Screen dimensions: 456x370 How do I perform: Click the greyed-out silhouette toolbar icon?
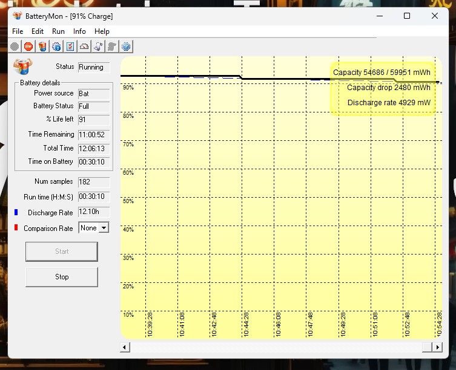coord(112,47)
